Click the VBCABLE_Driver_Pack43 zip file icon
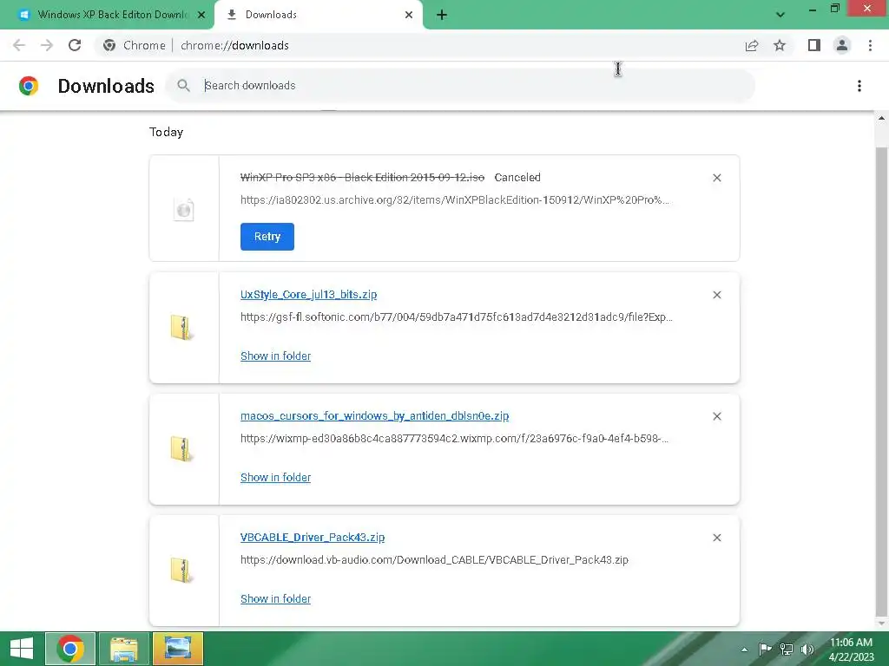The width and height of the screenshot is (889, 666). [x=182, y=570]
